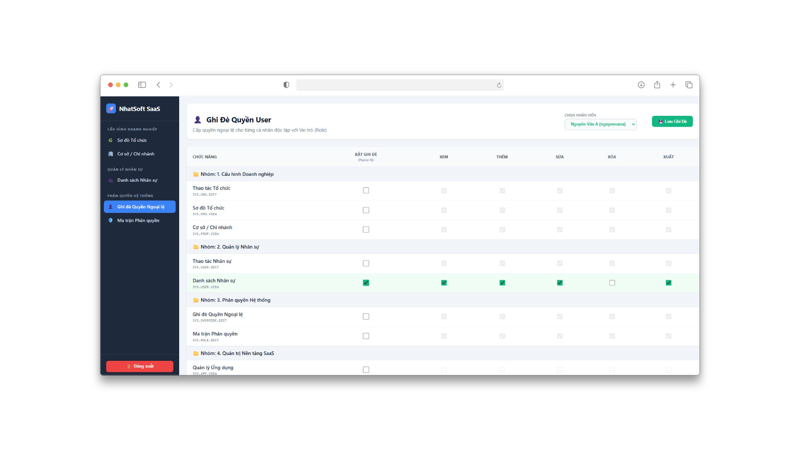
Task: Check the Xóa permission for Danh sách Nhân sự
Action: pos(612,283)
